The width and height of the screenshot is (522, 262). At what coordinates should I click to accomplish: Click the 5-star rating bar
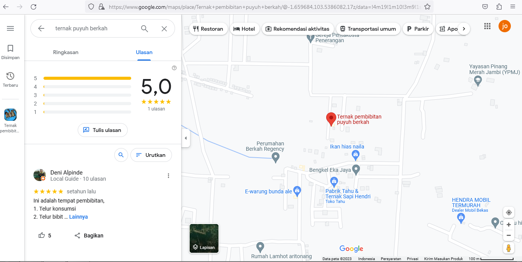coord(87,78)
